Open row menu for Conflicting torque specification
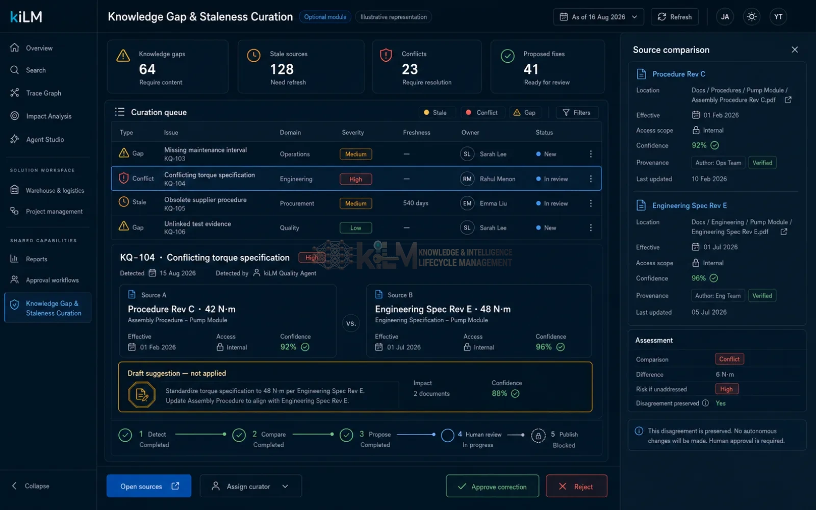 (591, 179)
